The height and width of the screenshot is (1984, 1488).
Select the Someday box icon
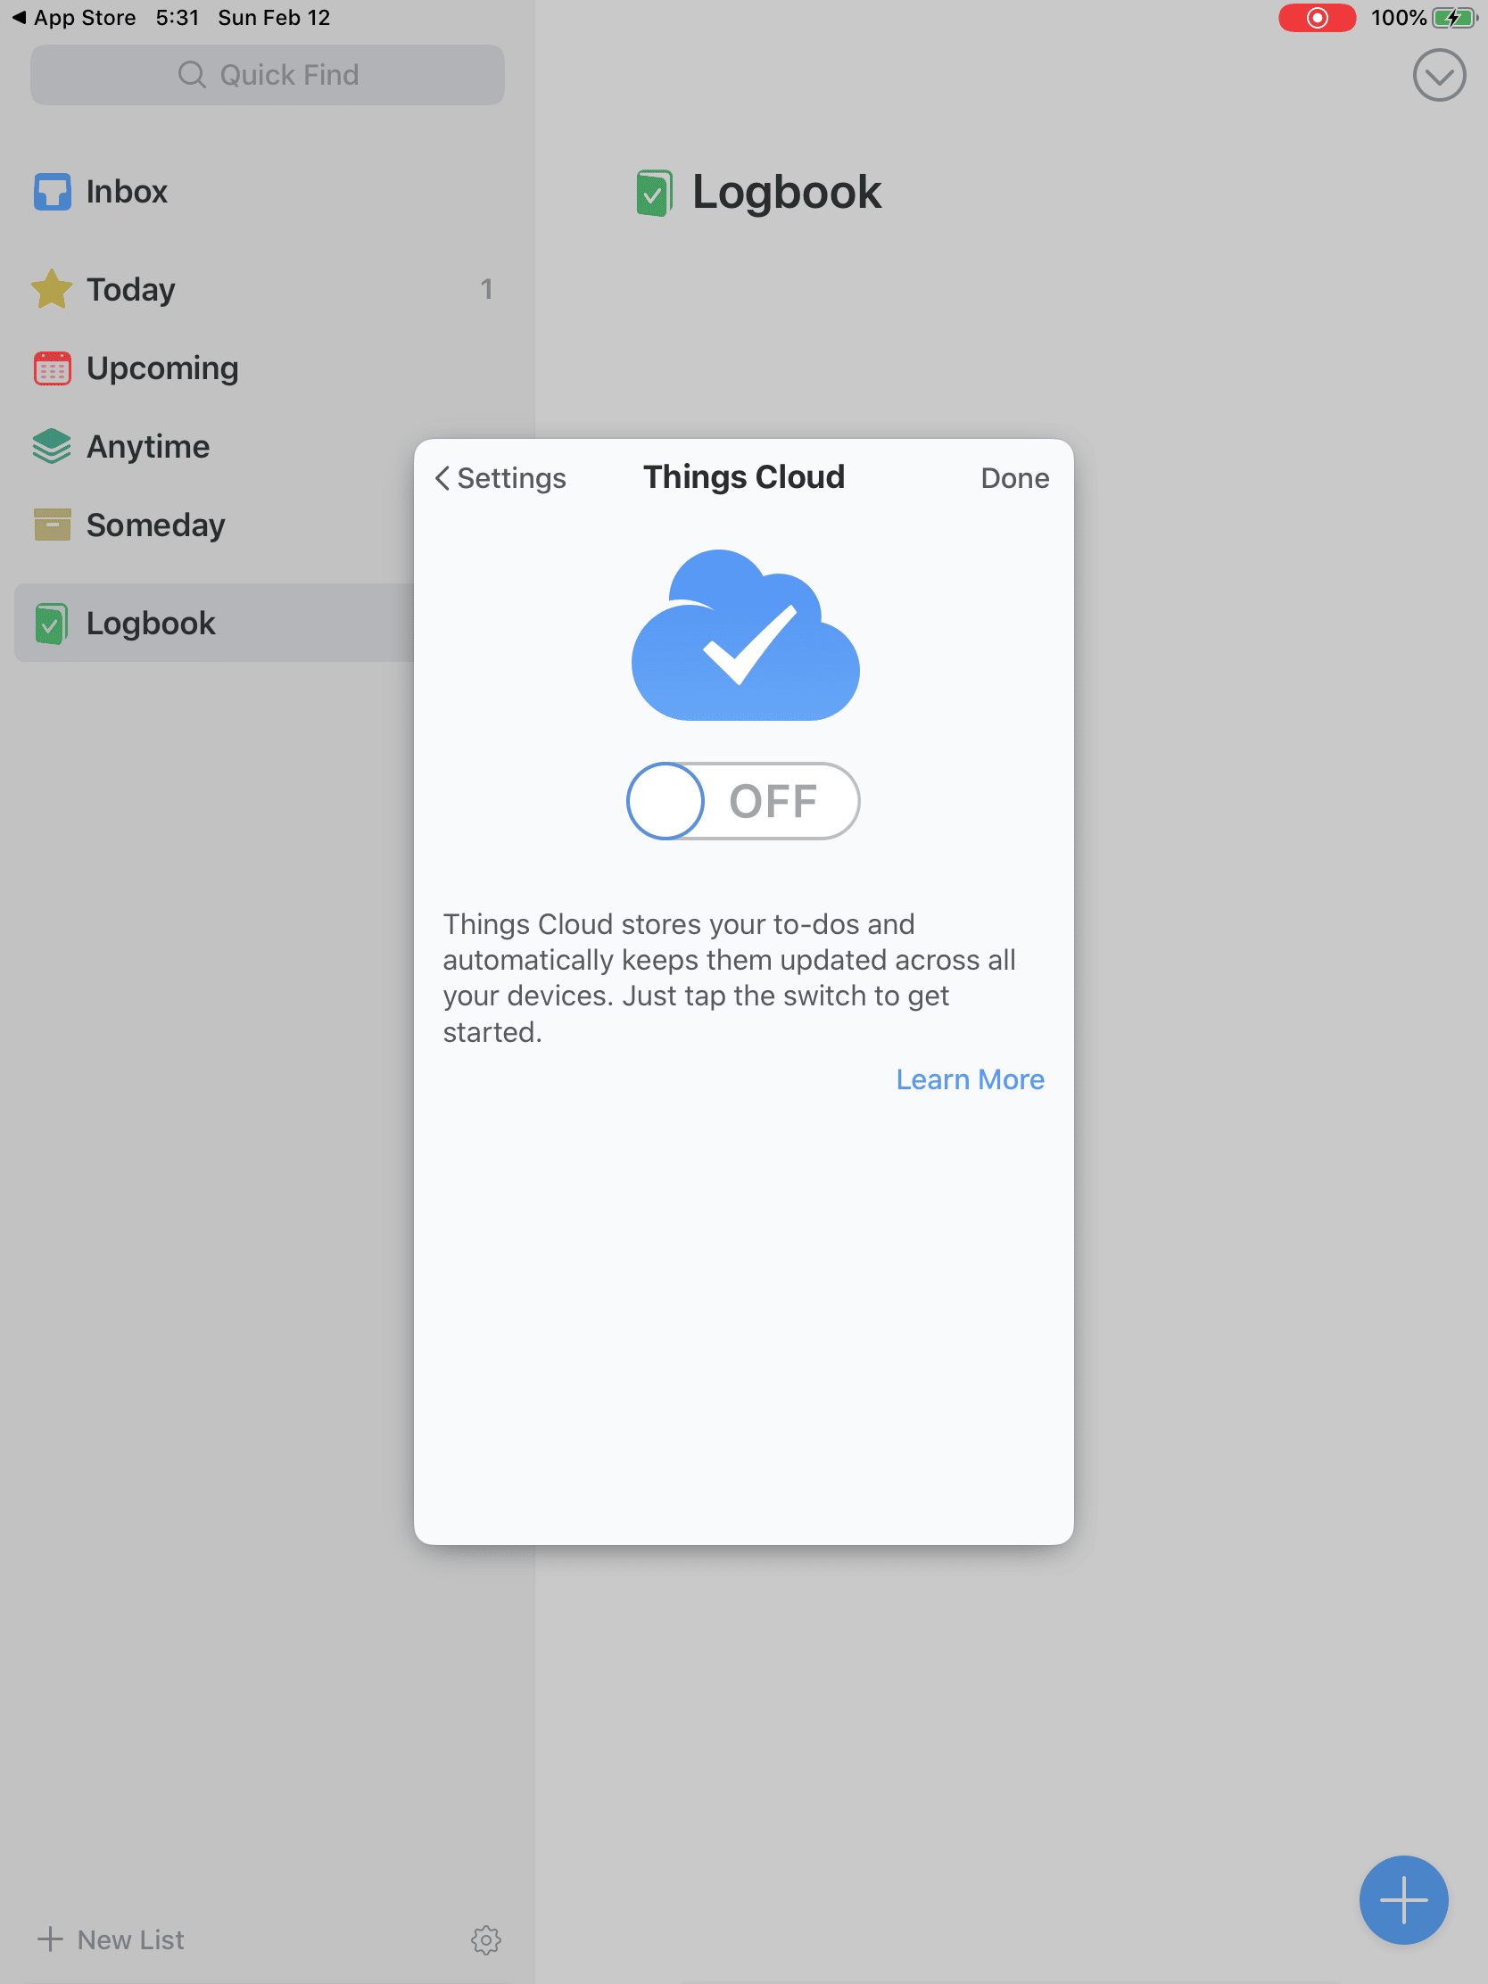pos(51,524)
